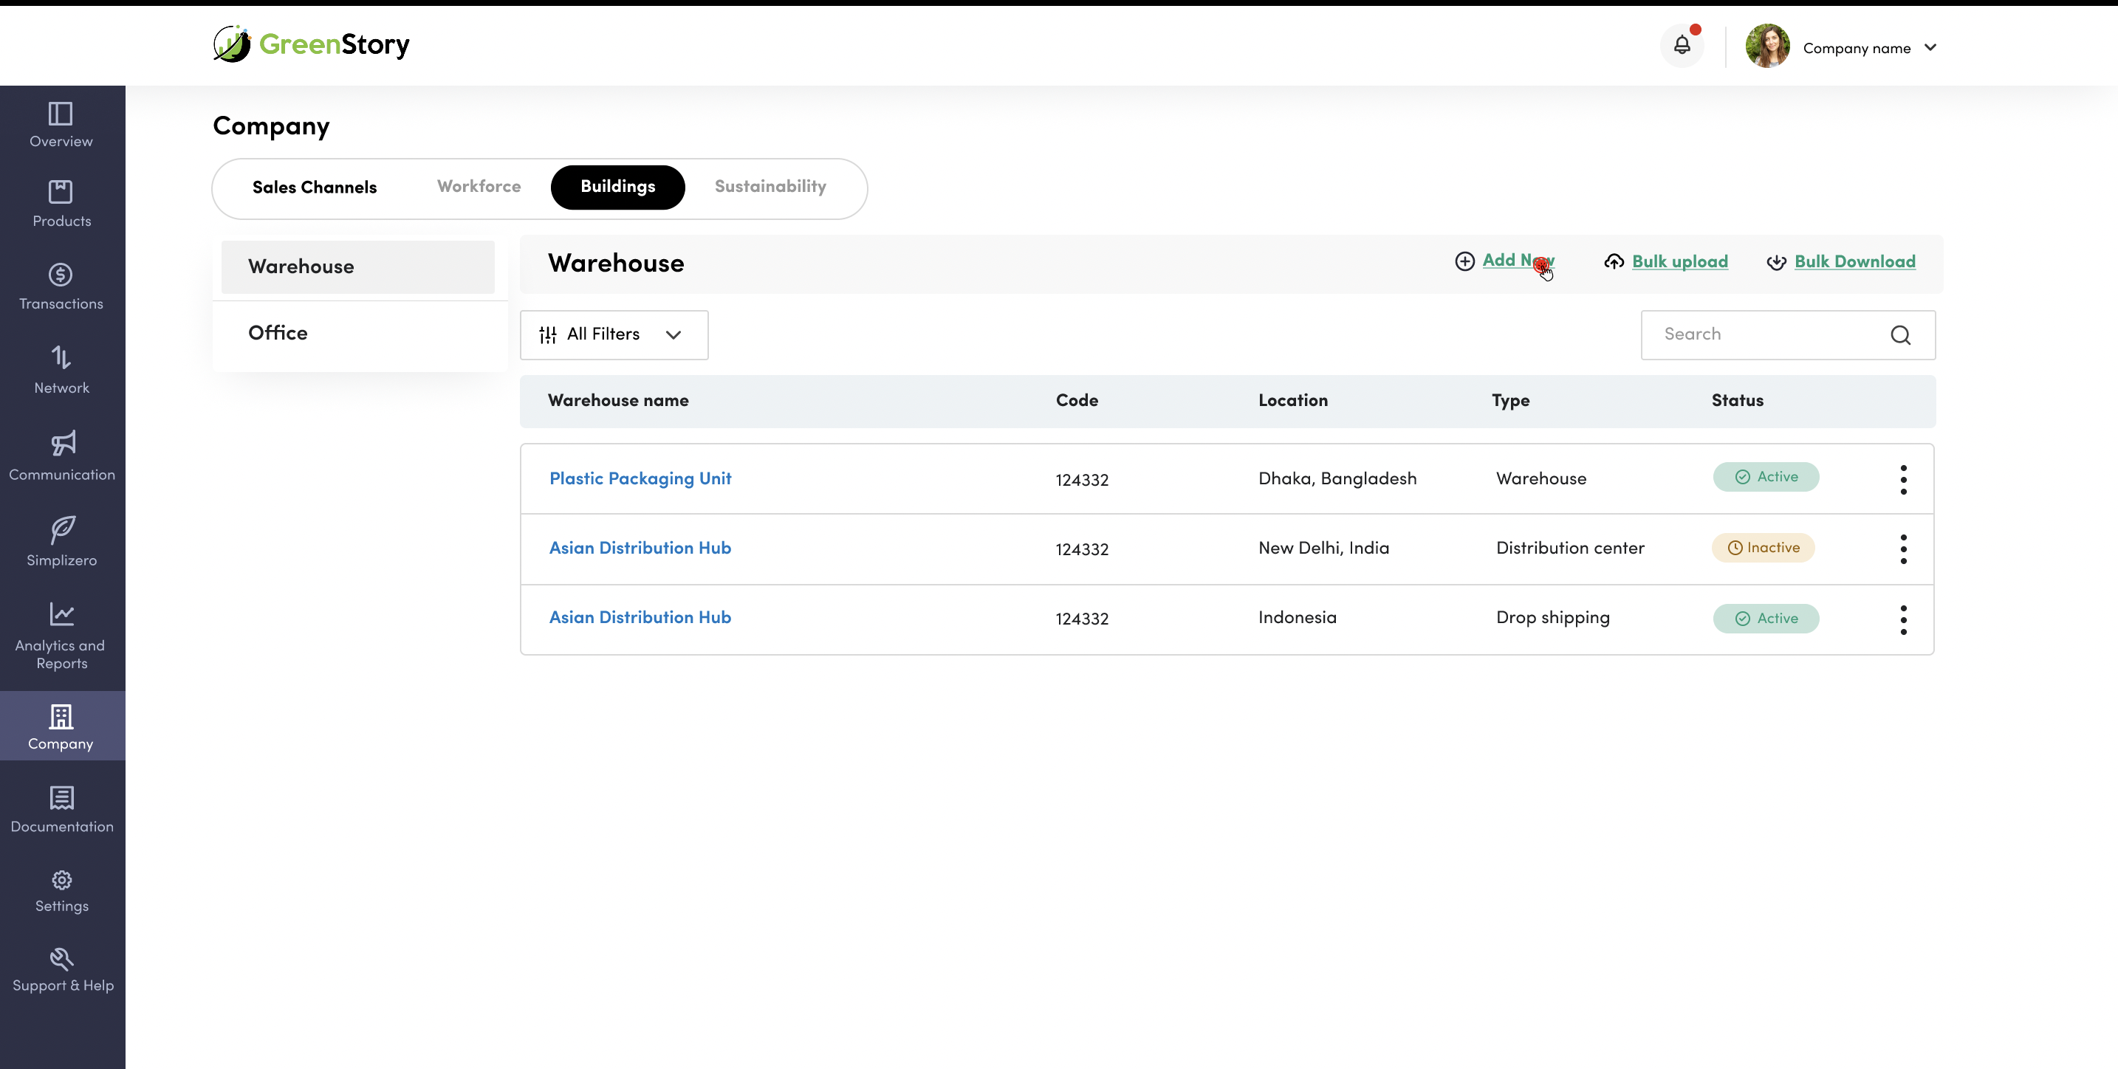Switch to the Workforce tab
The width and height of the screenshot is (2118, 1069).
[479, 187]
